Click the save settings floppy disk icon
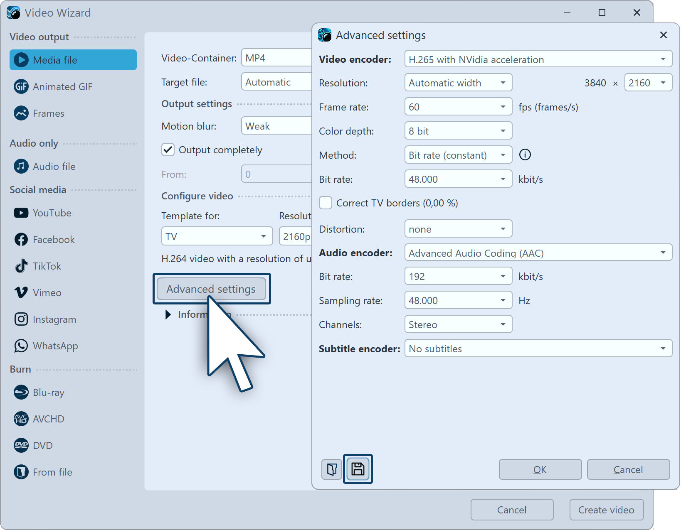 point(358,469)
